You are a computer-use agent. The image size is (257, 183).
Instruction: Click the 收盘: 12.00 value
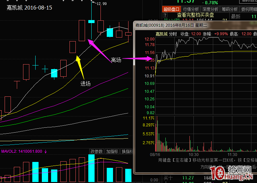pos(191,34)
